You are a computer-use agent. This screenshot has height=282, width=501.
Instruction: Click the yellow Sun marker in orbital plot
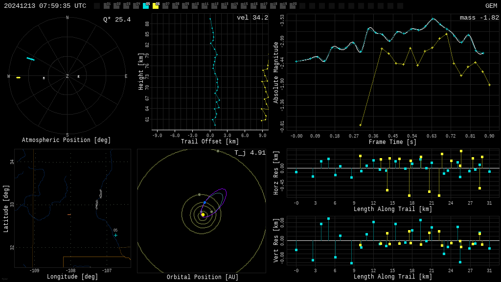click(x=203, y=214)
